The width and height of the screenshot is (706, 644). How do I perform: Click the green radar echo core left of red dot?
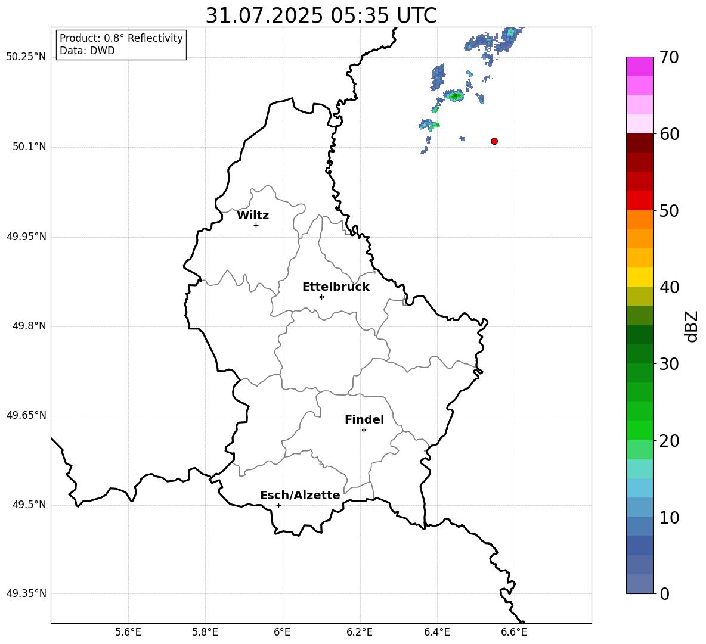tap(455, 96)
